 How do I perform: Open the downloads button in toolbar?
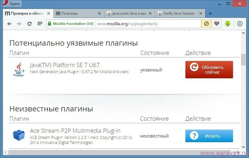(240, 24)
